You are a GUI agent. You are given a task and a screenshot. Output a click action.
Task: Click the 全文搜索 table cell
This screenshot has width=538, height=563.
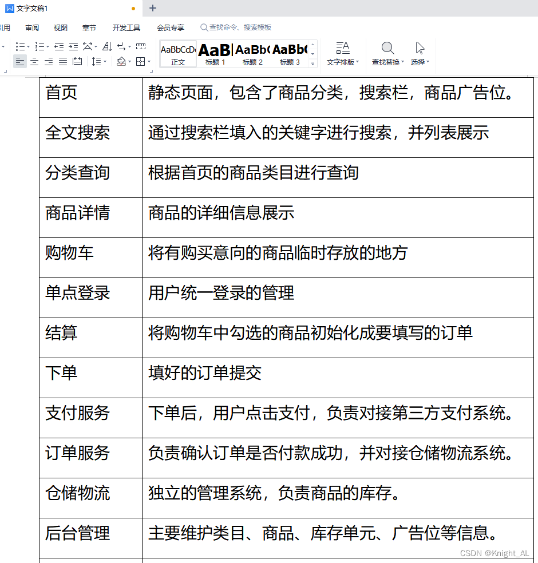click(90, 137)
